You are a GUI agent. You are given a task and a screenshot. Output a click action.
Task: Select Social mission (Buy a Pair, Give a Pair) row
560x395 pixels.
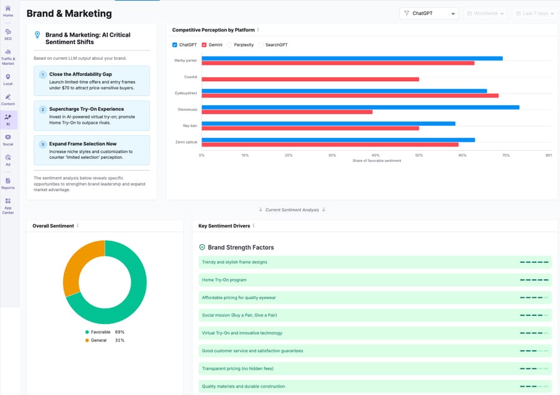375,315
